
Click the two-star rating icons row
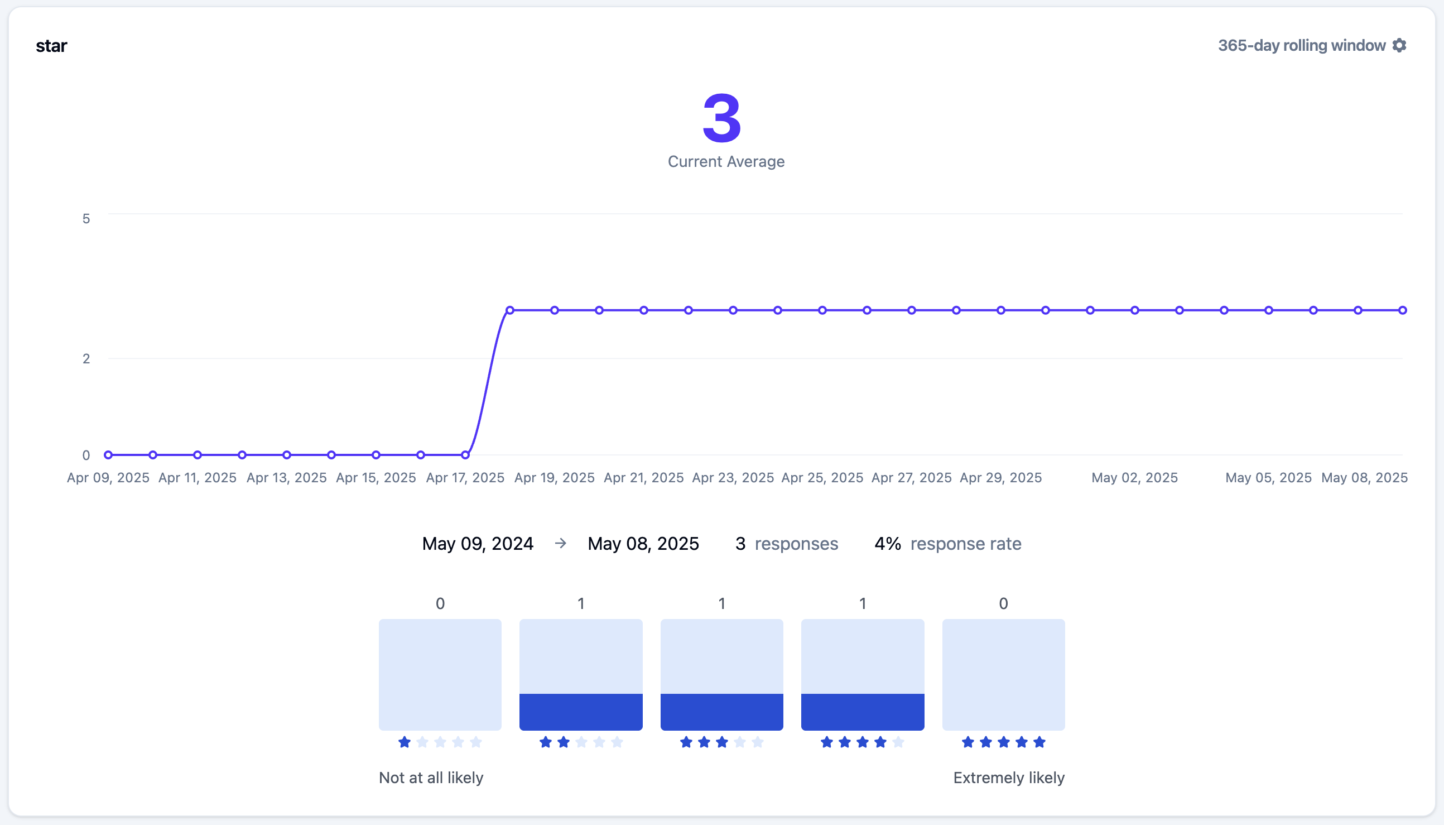pos(581,742)
